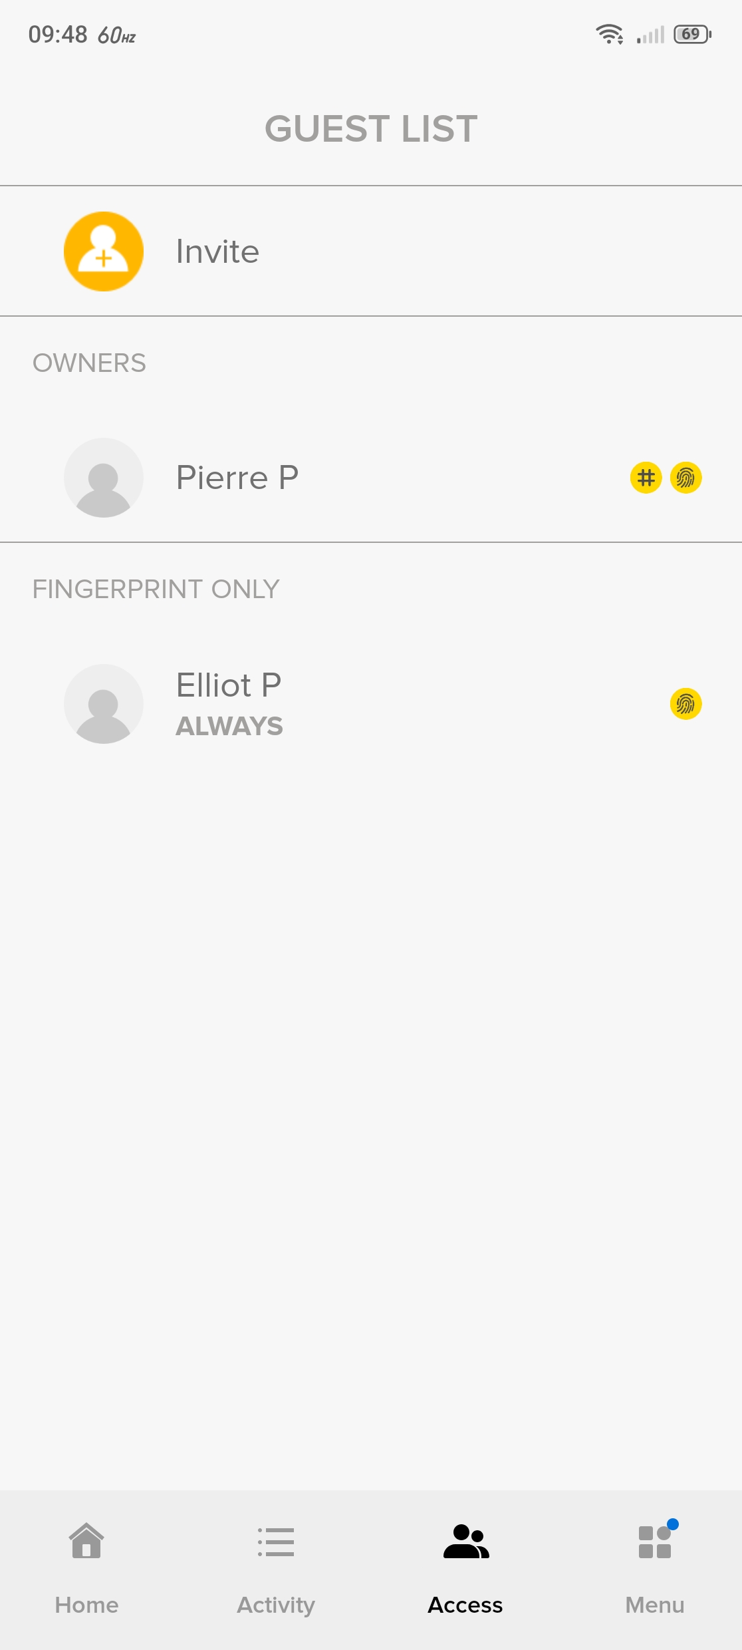Select the Access tab

pos(465,1605)
